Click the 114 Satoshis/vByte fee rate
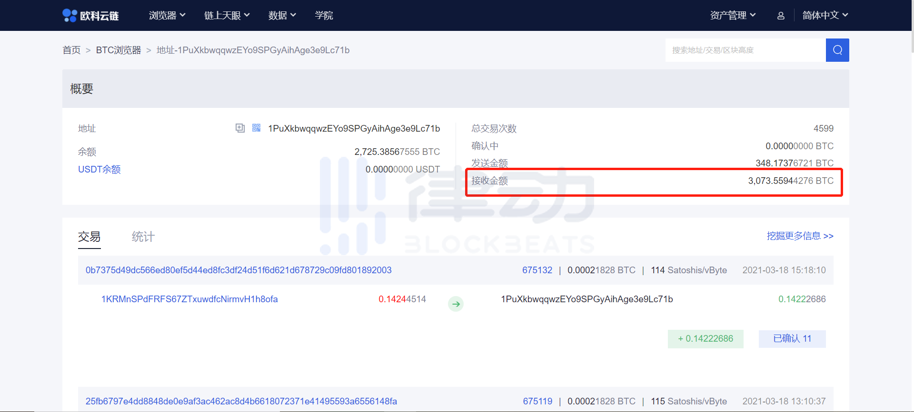This screenshot has width=914, height=412. pyautogui.click(x=689, y=270)
